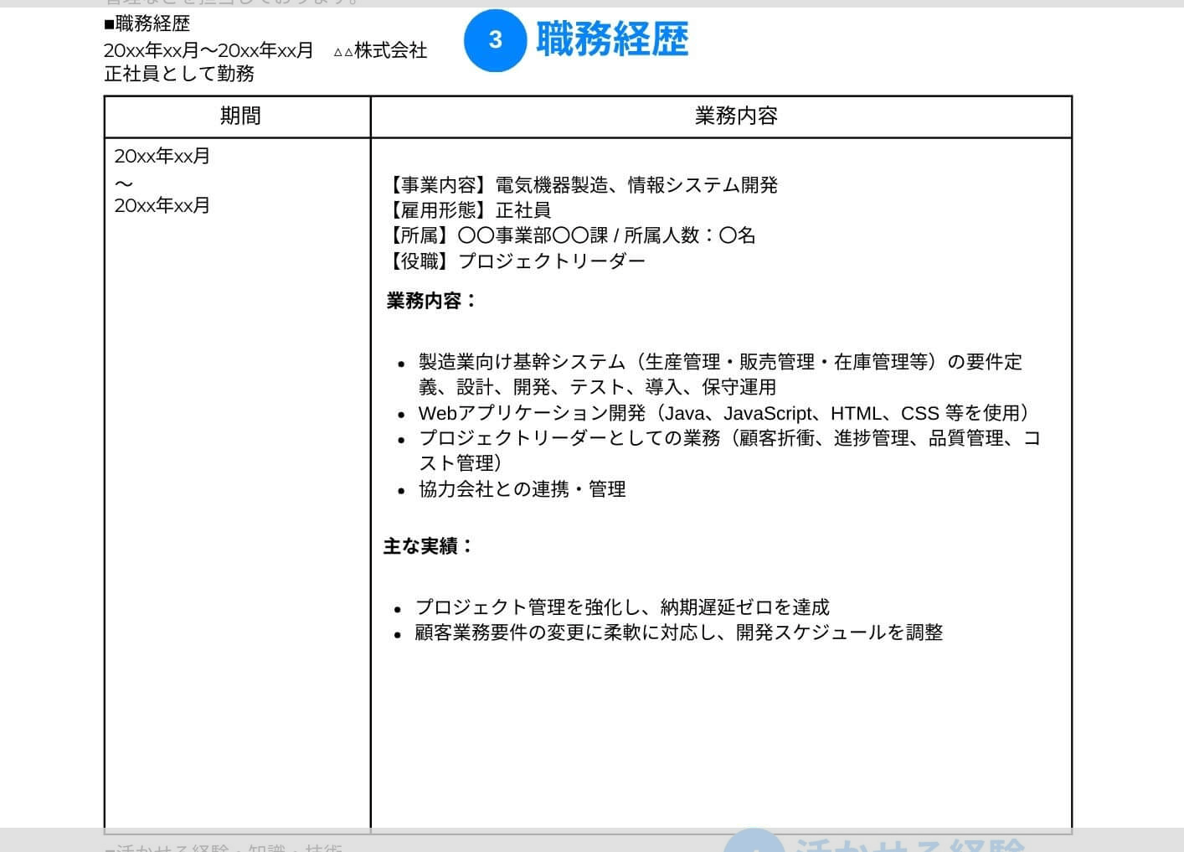Click the bold 業務内容： label
This screenshot has width=1184, height=852.
coord(430,300)
